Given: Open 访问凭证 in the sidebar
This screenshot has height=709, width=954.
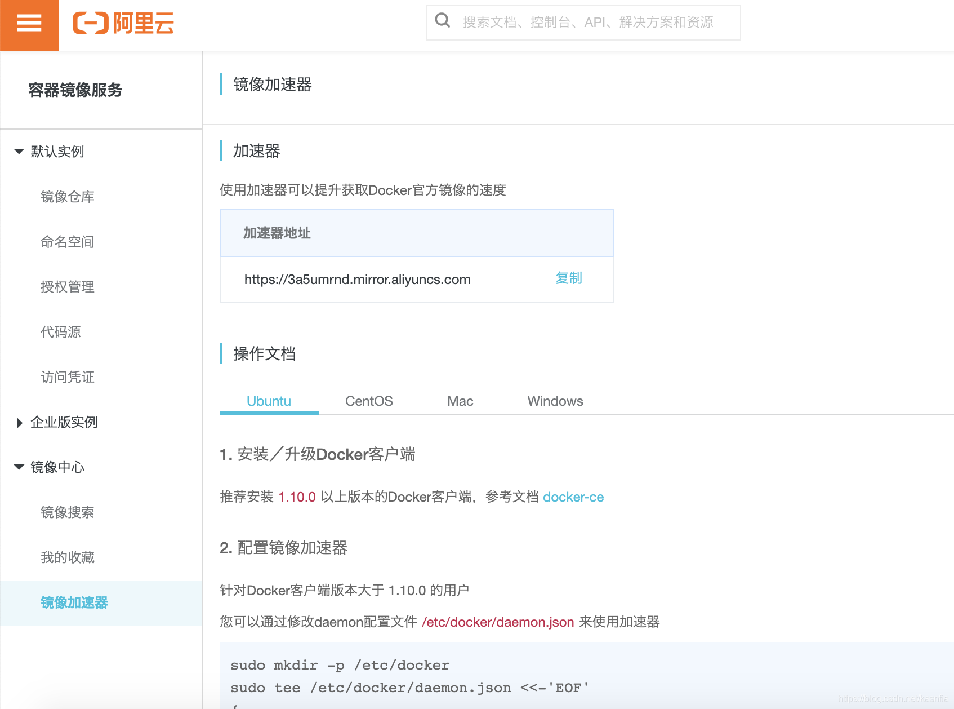Looking at the screenshot, I should (x=68, y=377).
